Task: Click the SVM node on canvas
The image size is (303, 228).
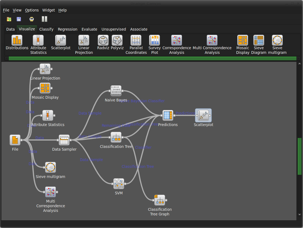Action: 119,184
